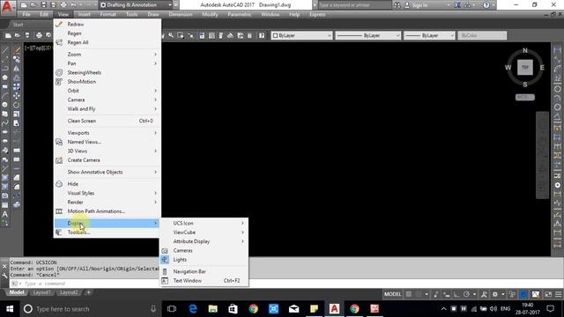Screen dimensions: 564x317
Task: Click the Help question-mark icon in standard toolbar
Action: pos(262,35)
